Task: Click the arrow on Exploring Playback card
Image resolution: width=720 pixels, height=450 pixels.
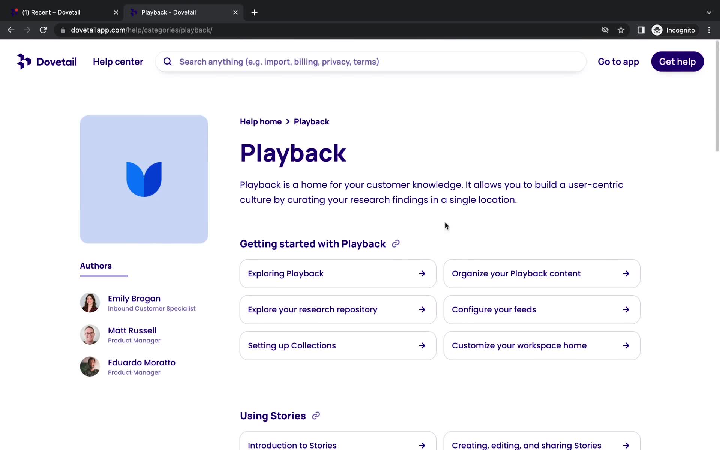Action: click(422, 274)
